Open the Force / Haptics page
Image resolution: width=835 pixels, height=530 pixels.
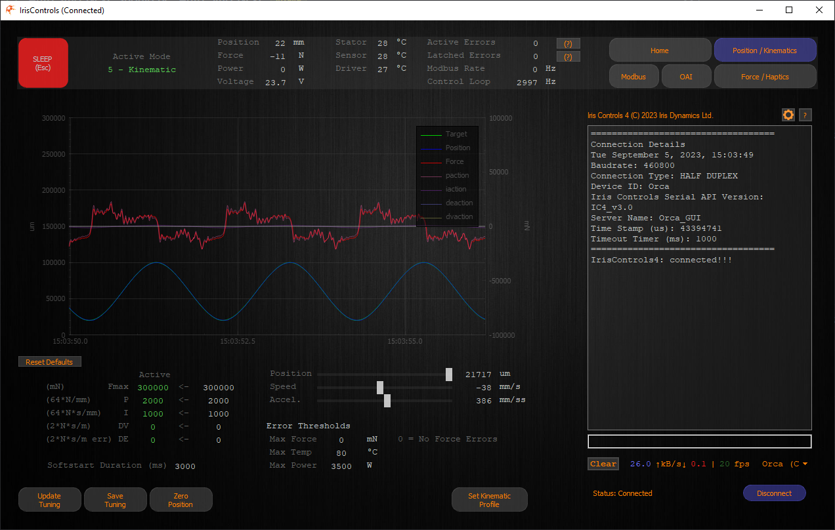click(x=765, y=77)
